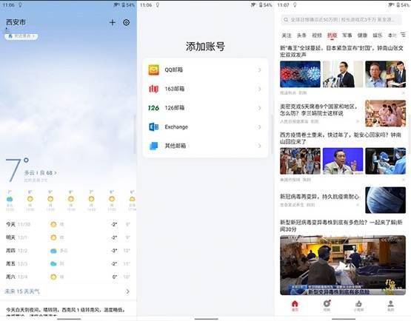The height and width of the screenshot is (321, 411).
Task: Tap the first hourly cloudy weather icon
Action: tap(10, 199)
